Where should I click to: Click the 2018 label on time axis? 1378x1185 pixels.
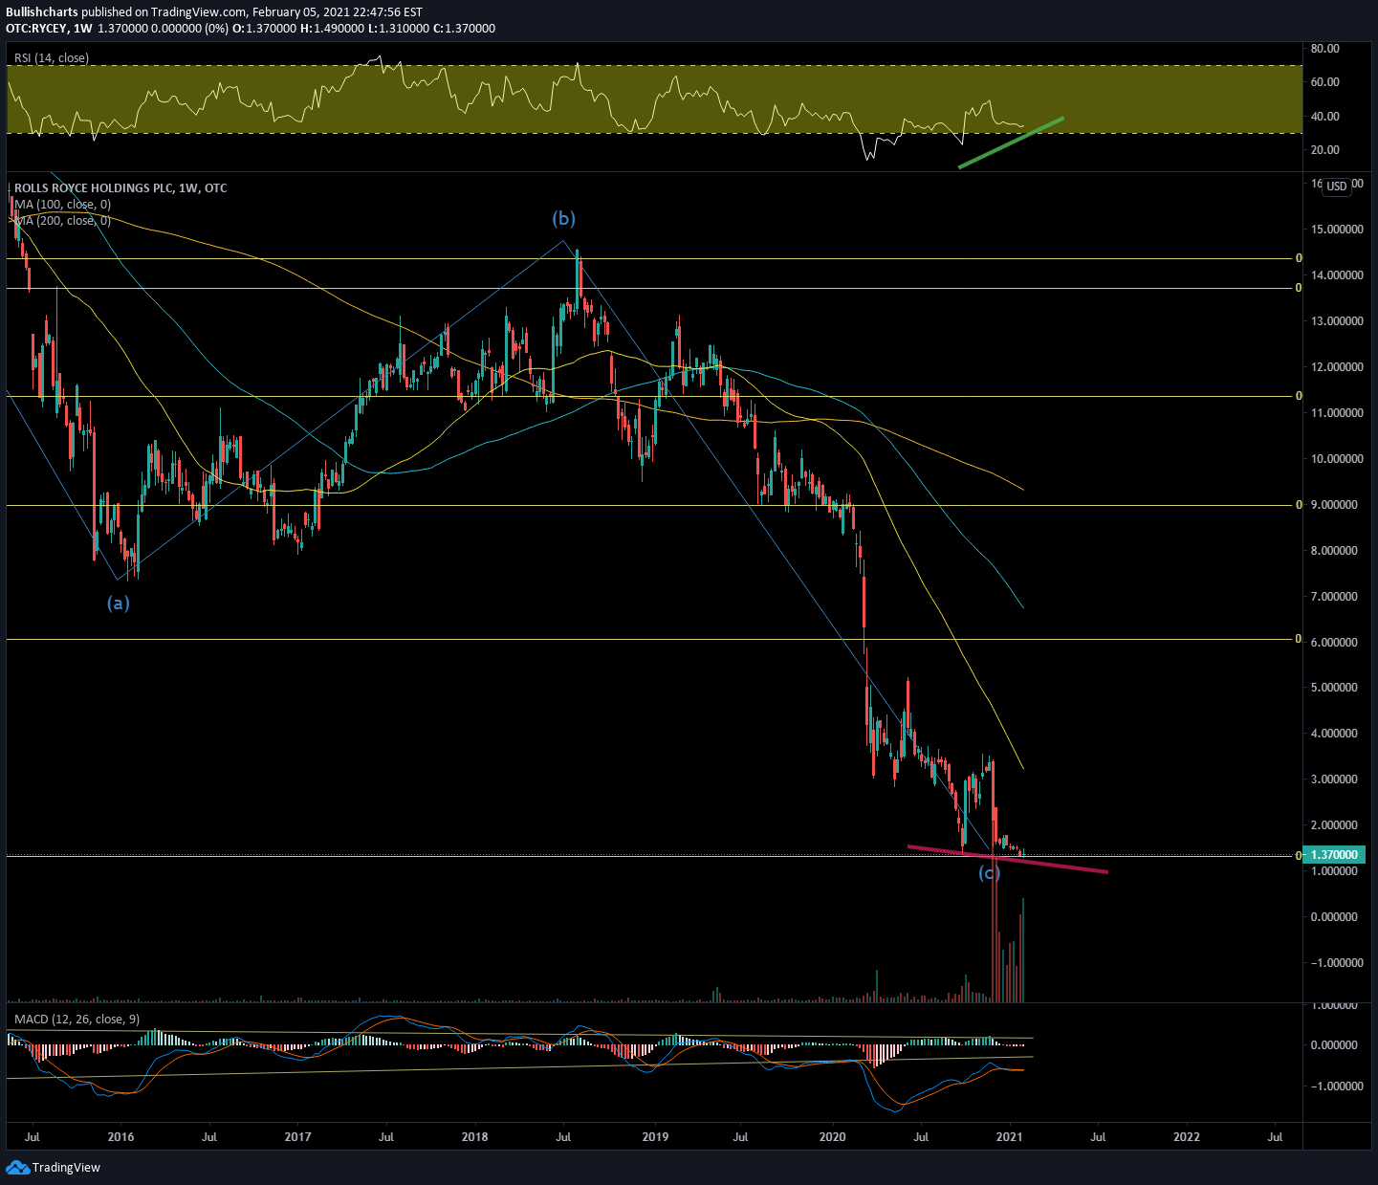click(x=474, y=1137)
